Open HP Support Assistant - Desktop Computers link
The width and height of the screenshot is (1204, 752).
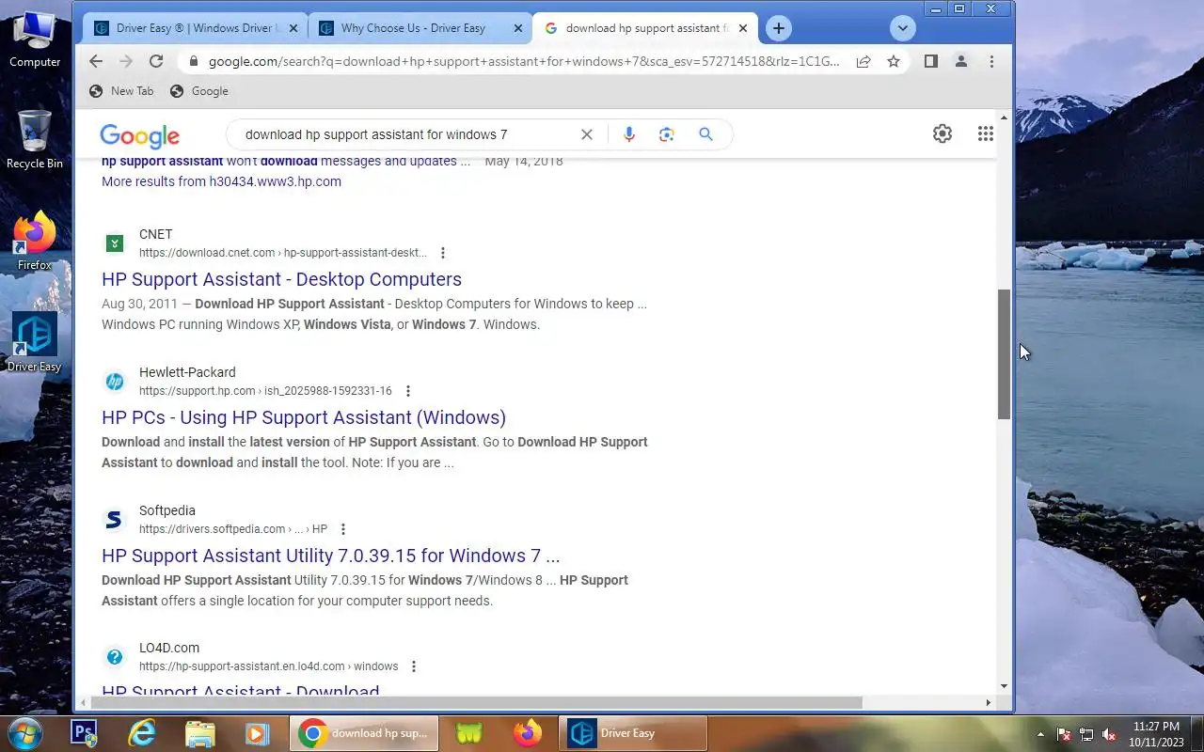281,279
